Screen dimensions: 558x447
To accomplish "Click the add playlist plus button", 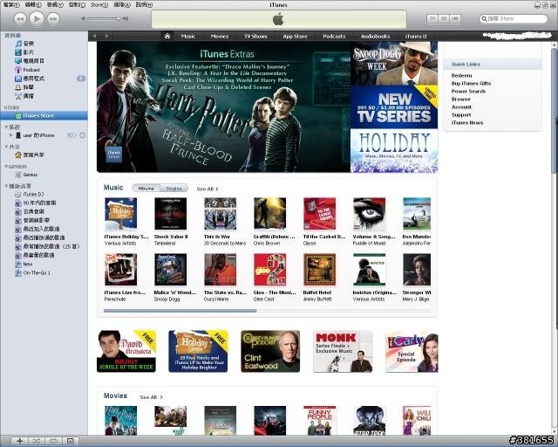I will click(x=19, y=441).
